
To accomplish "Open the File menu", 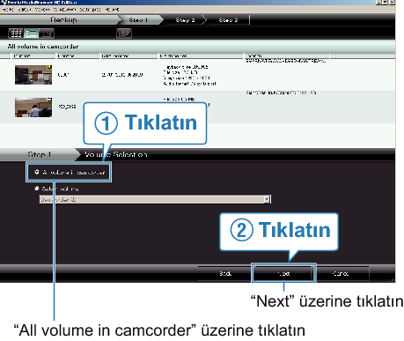I will pyautogui.click(x=8, y=10).
